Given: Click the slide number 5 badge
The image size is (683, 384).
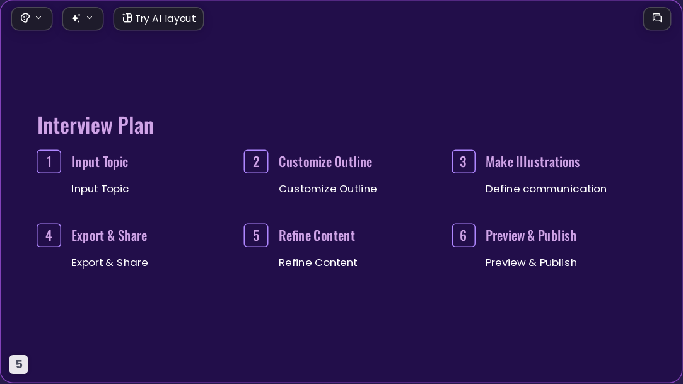Looking at the screenshot, I should click(x=19, y=364).
